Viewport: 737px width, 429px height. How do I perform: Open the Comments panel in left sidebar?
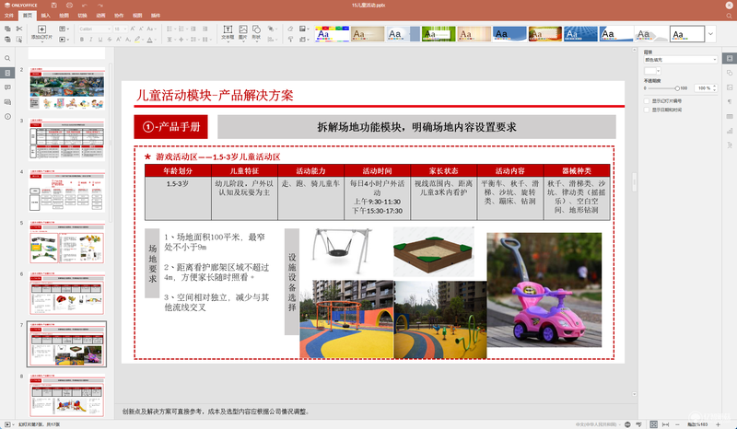7,87
